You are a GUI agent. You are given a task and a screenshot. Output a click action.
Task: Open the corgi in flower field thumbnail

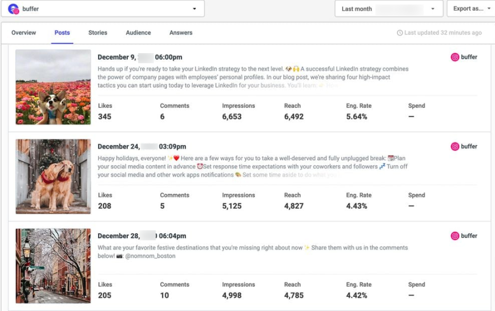[x=53, y=87]
